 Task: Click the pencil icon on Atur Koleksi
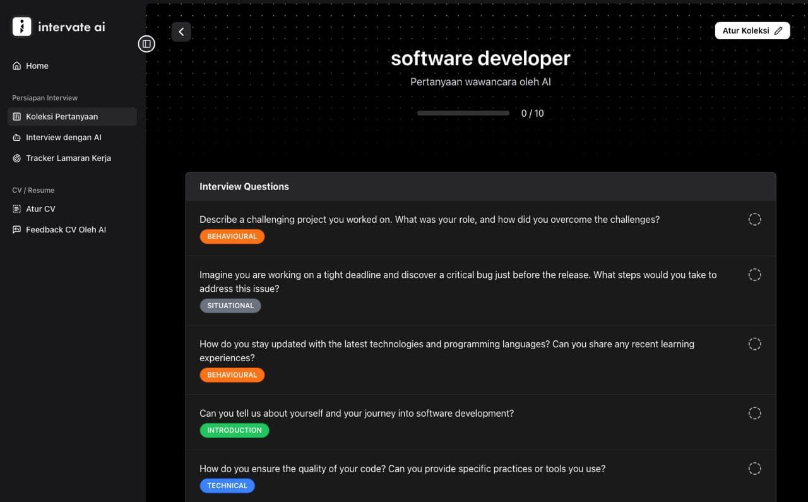coord(780,30)
